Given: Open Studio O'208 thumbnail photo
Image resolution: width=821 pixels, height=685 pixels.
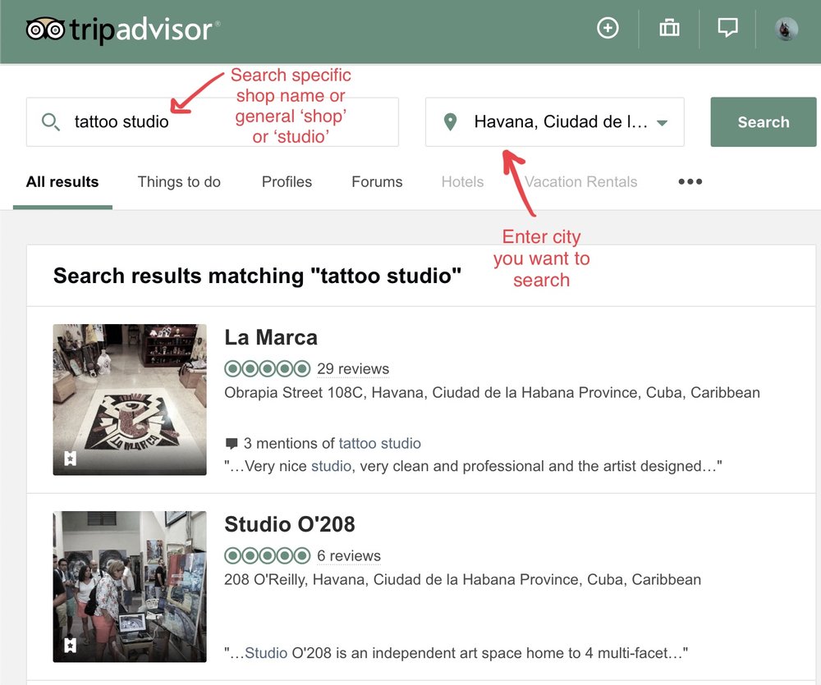Looking at the screenshot, I should [130, 587].
